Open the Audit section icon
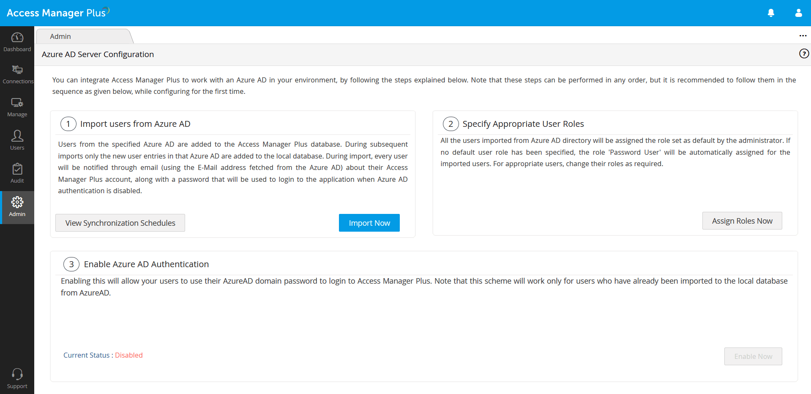811x394 pixels. pos(17,169)
